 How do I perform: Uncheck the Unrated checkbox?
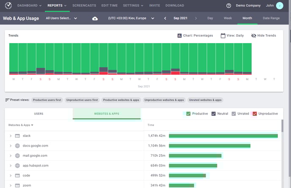click(x=233, y=114)
